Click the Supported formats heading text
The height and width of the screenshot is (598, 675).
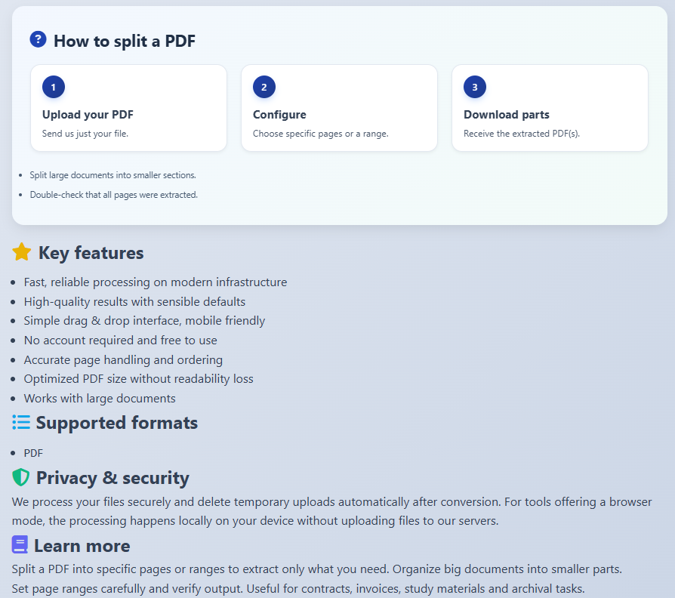coord(116,423)
